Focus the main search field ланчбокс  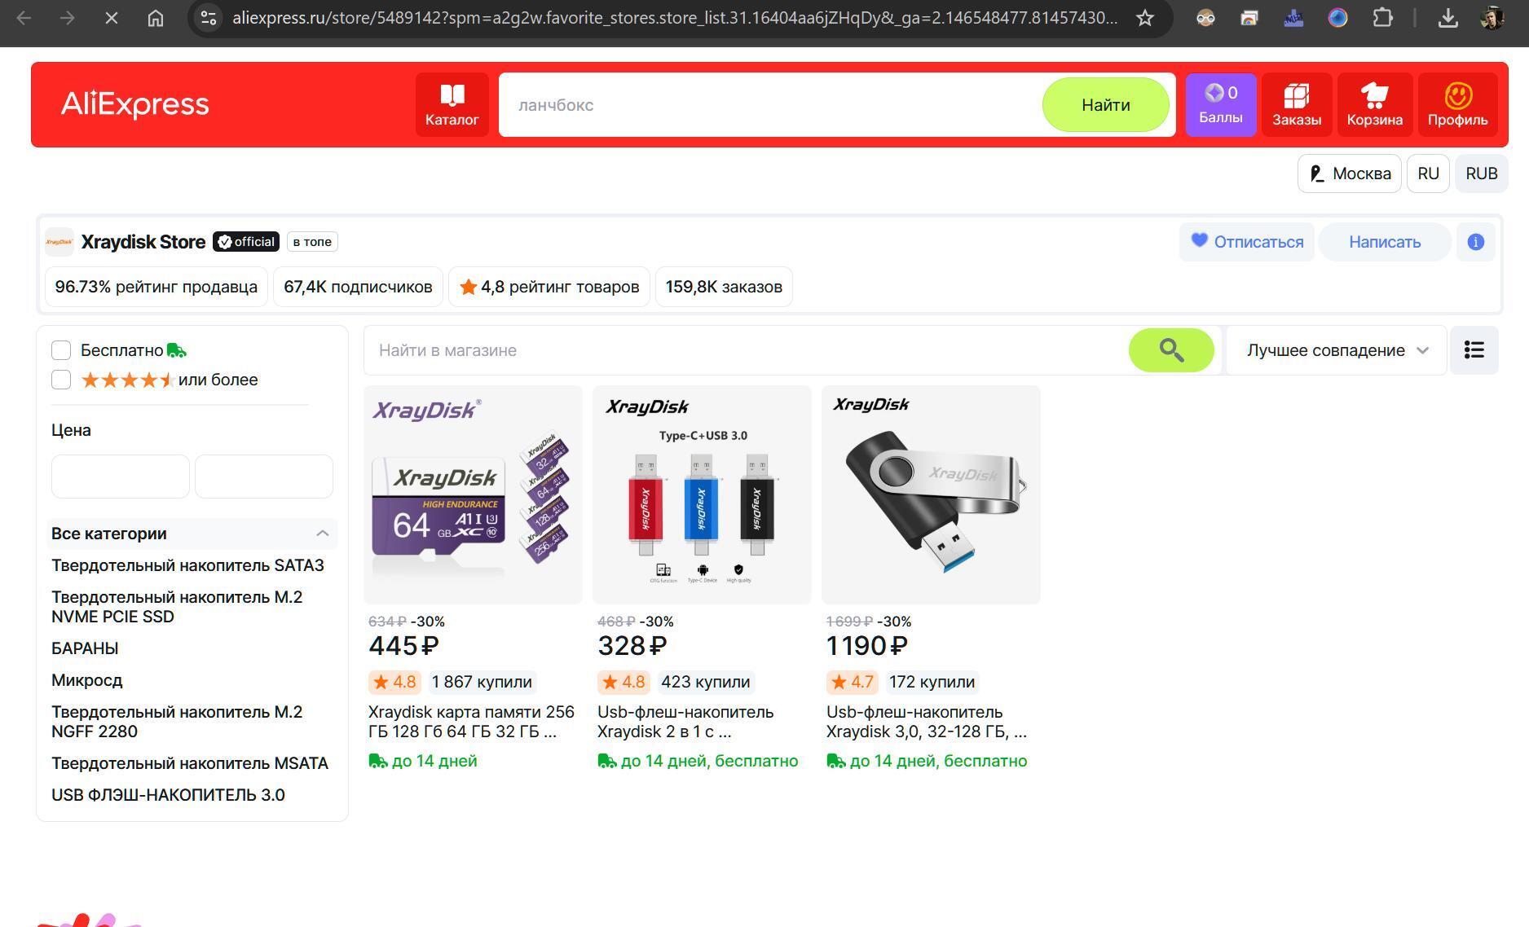pos(770,105)
